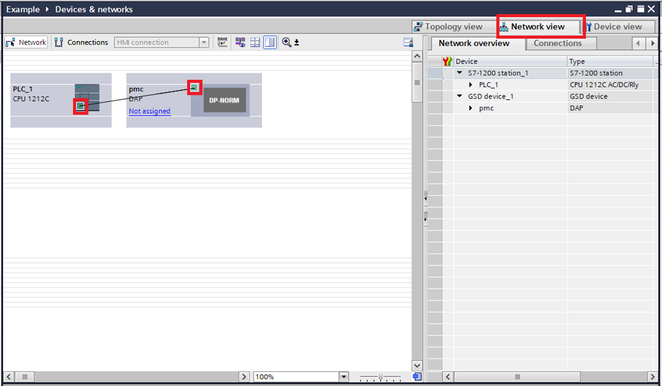
Task: Click the Not assigned link under pmc
Action: [x=149, y=111]
